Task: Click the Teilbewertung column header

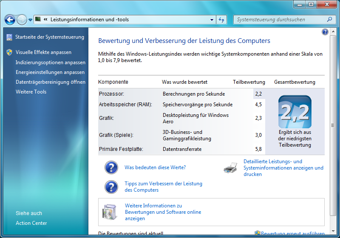Action: coord(249,82)
